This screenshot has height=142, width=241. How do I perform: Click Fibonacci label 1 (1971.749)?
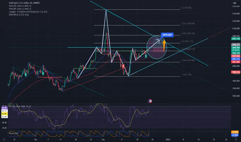[186, 75]
